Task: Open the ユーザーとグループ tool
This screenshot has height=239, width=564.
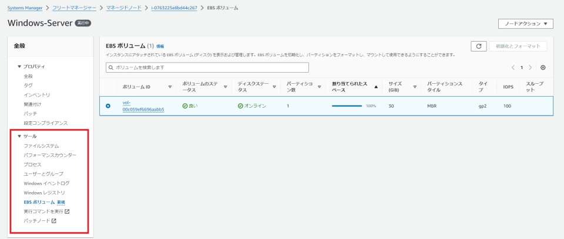Action: (x=43, y=174)
